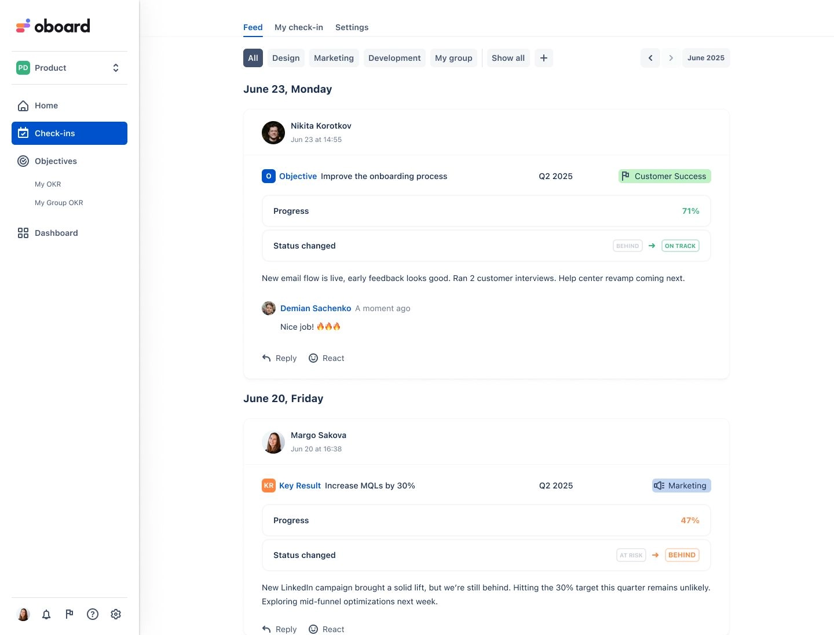
Task: Open settings gear icon in sidebar
Action: [116, 614]
